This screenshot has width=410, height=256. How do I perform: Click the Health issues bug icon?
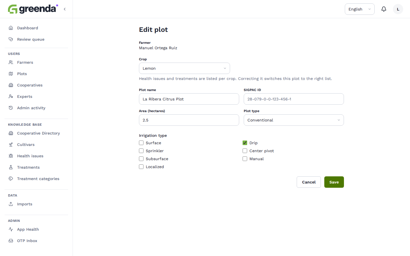[11, 156]
